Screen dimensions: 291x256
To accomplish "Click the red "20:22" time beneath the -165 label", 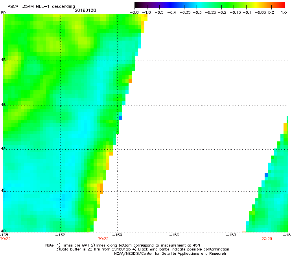I will 5,239.
